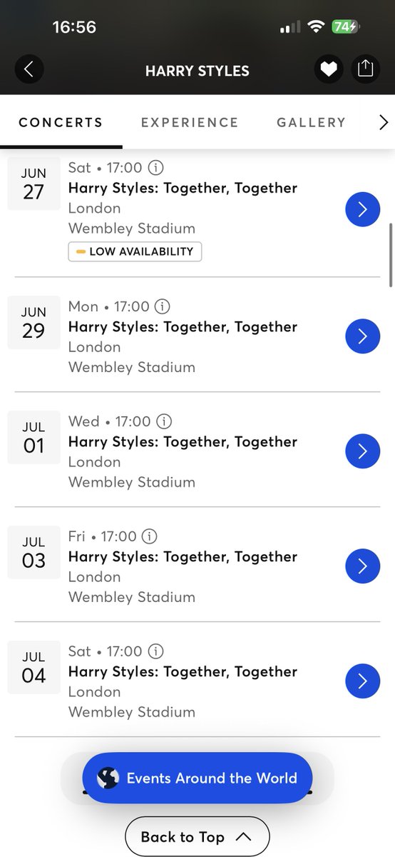Open info icon for Mon Jun 29 show

[163, 306]
